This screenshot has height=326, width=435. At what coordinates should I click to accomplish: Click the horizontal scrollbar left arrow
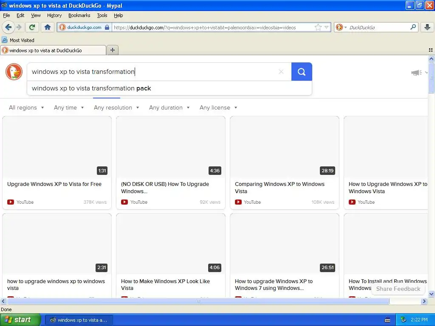click(x=3, y=301)
